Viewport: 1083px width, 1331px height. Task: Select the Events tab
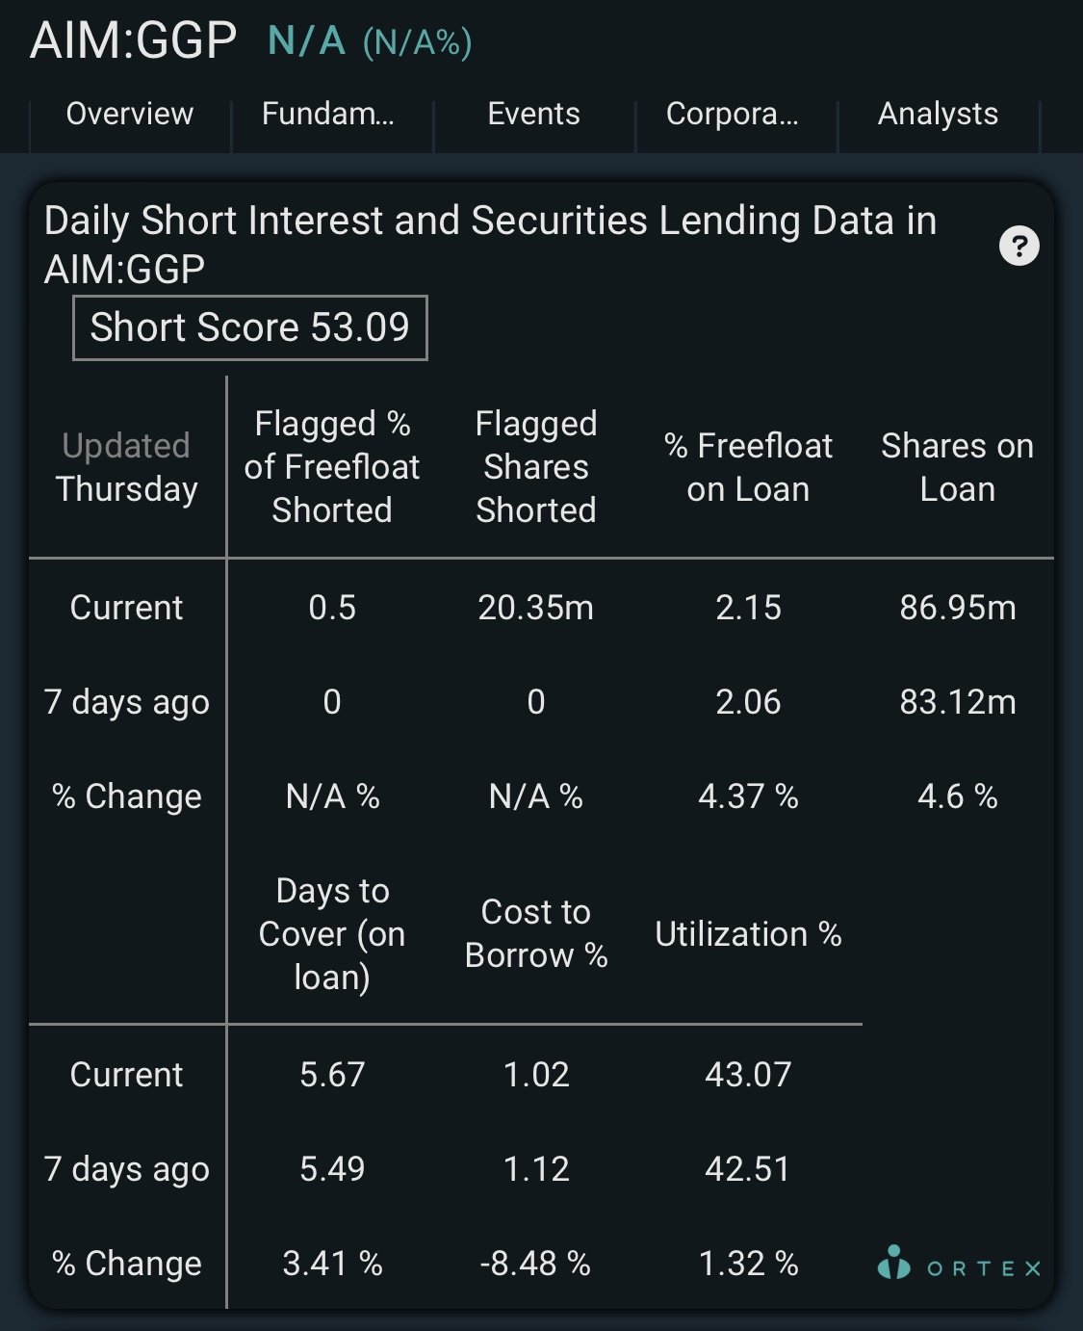[534, 114]
